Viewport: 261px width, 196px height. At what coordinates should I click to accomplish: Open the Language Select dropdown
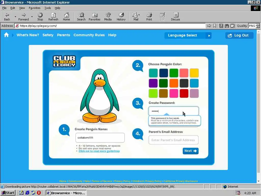click(x=188, y=35)
